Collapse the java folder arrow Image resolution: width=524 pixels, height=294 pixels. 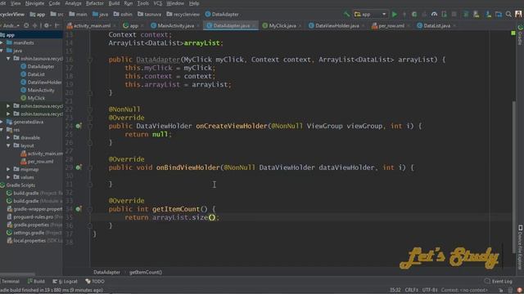coord(2,51)
